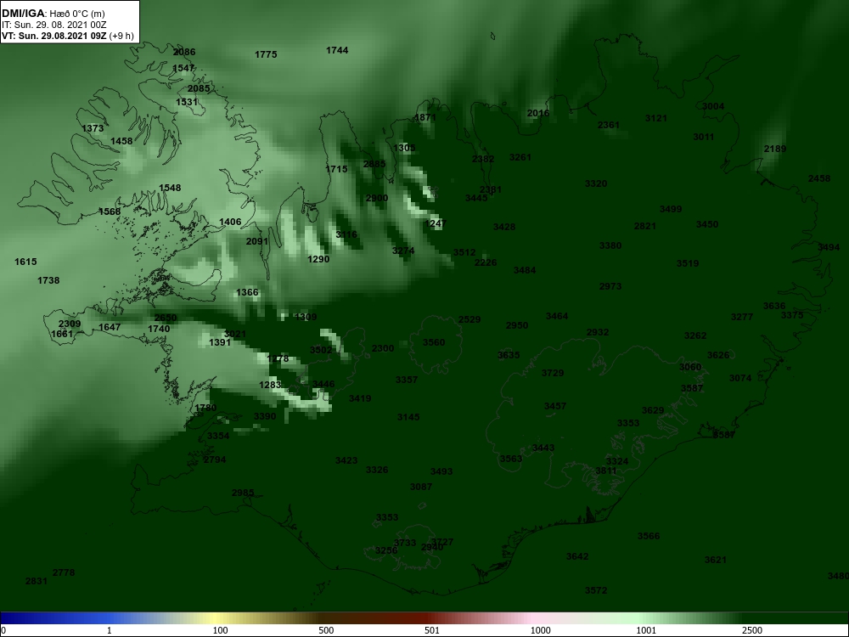Click the map value 2309
The width and height of the screenshot is (849, 637).
70,324
